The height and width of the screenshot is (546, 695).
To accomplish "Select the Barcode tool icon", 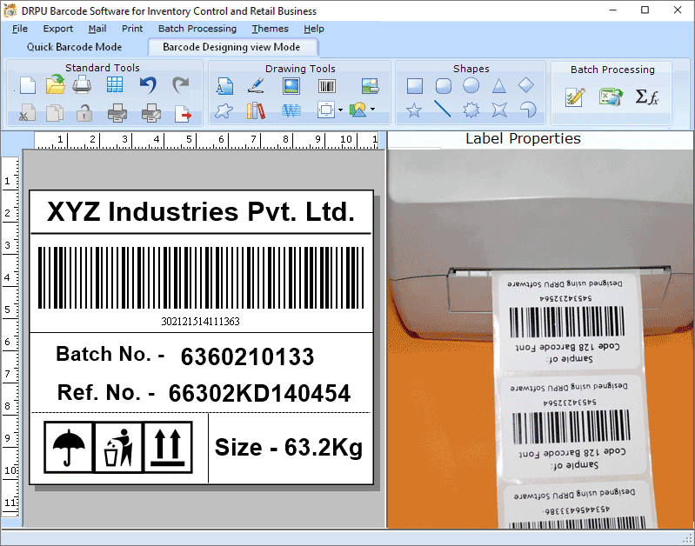I will pyautogui.click(x=327, y=86).
